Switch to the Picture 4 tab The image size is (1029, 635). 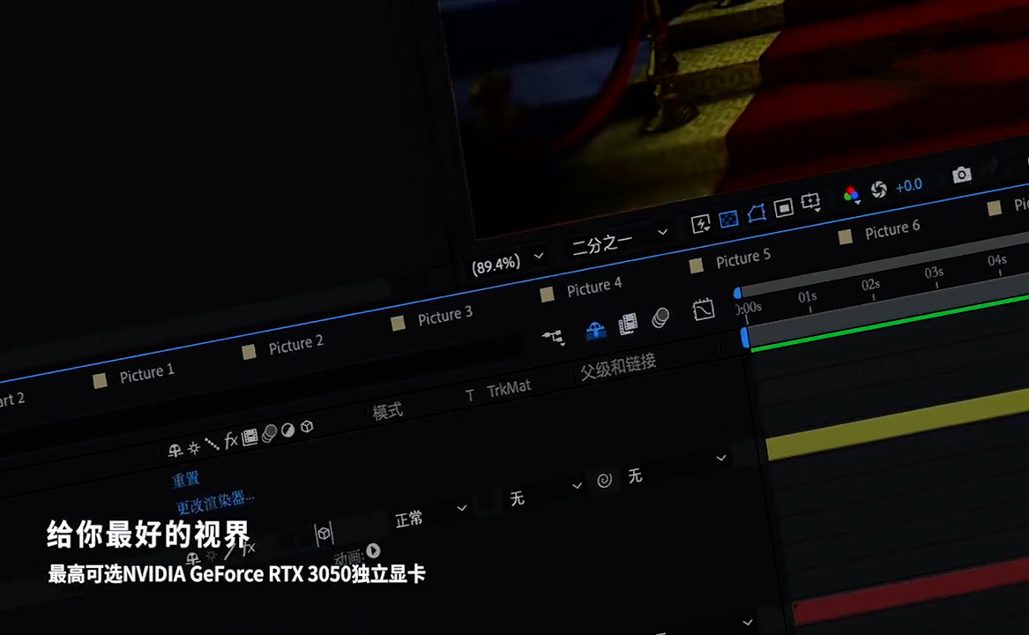594,287
